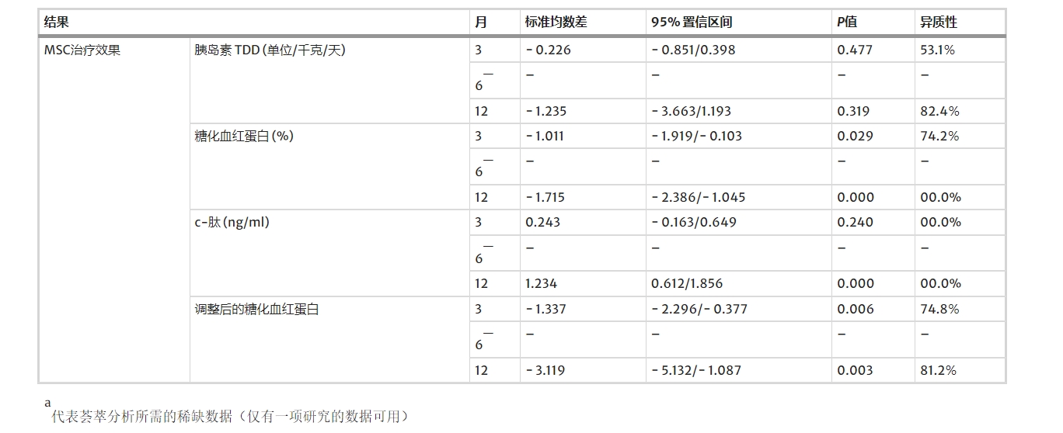Select the 糖化血红蛋白 (%) row label
The image size is (1063, 433).
[243, 137]
